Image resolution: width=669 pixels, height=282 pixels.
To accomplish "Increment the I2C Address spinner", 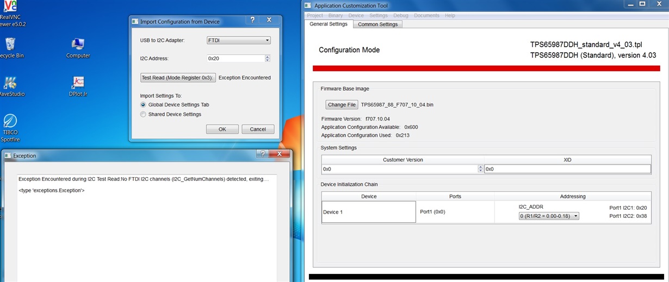I will tap(267, 57).
